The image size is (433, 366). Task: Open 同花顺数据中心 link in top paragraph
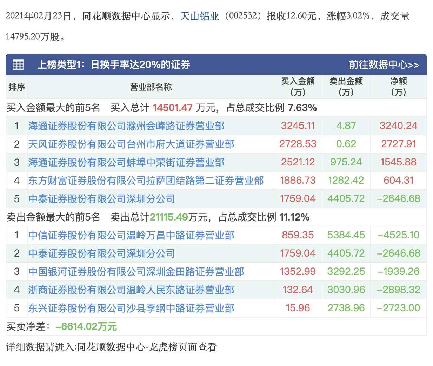[x=116, y=16]
